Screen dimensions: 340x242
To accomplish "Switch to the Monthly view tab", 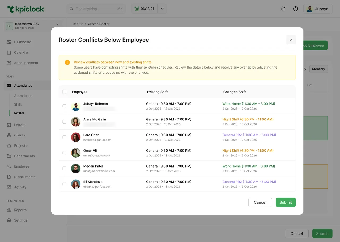I will tap(318, 69).
